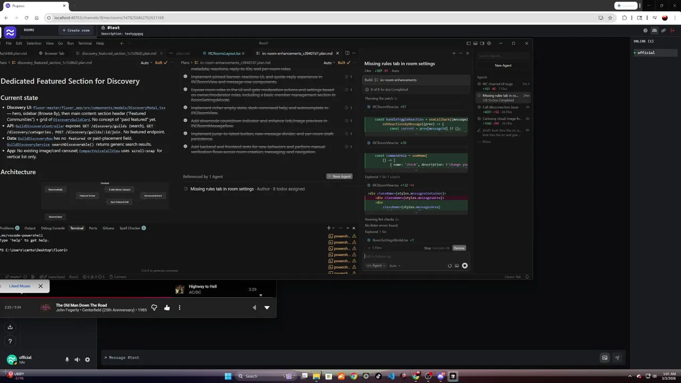
Task: Switch to the Browser Tab editor tab
Action: [51, 53]
